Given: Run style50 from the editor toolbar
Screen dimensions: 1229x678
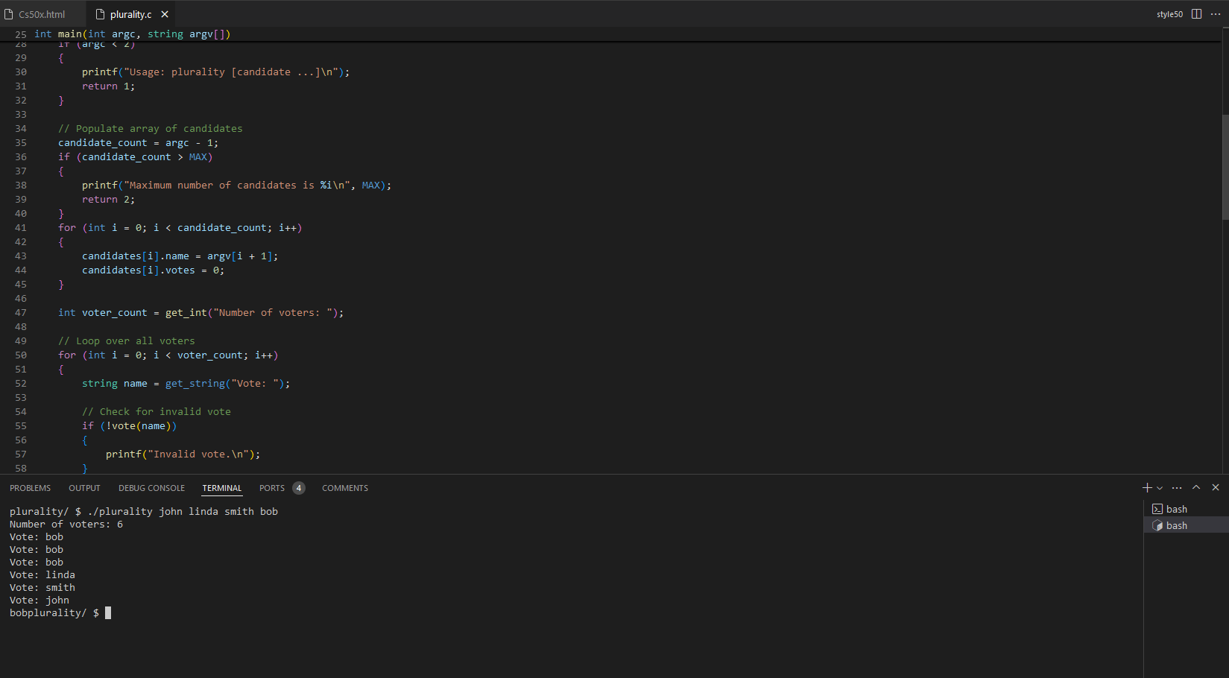Looking at the screenshot, I should pos(1169,14).
